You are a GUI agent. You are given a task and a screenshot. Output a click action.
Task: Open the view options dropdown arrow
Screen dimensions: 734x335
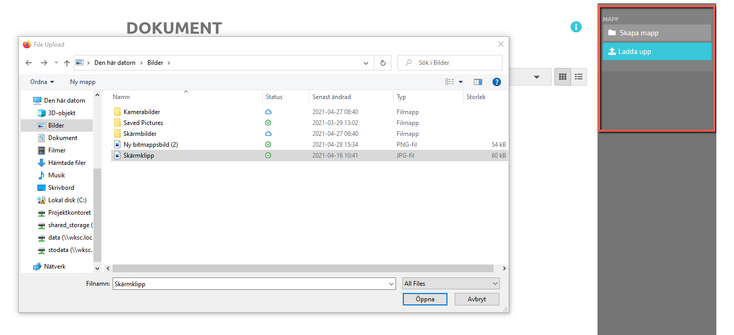click(460, 82)
